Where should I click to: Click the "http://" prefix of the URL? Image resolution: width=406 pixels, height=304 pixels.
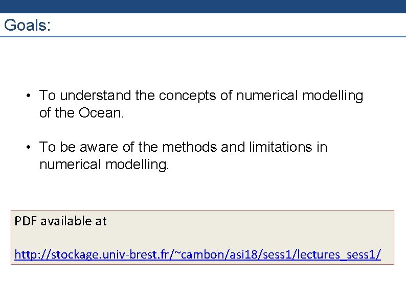click(x=29, y=254)
